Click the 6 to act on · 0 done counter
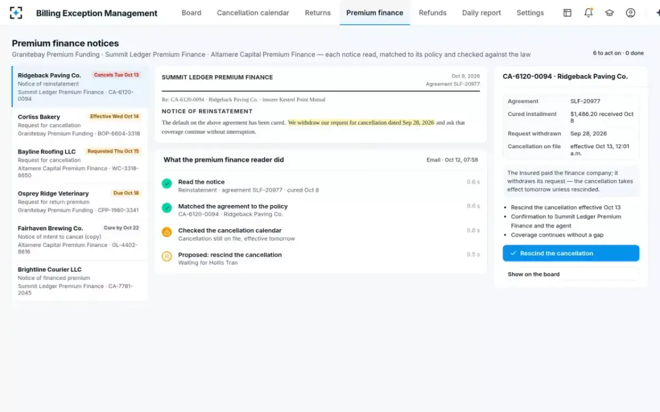 [x=618, y=53]
